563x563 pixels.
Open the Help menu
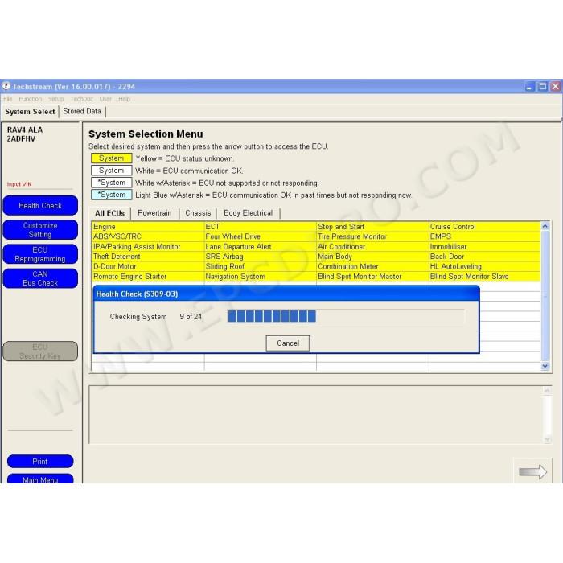124,99
